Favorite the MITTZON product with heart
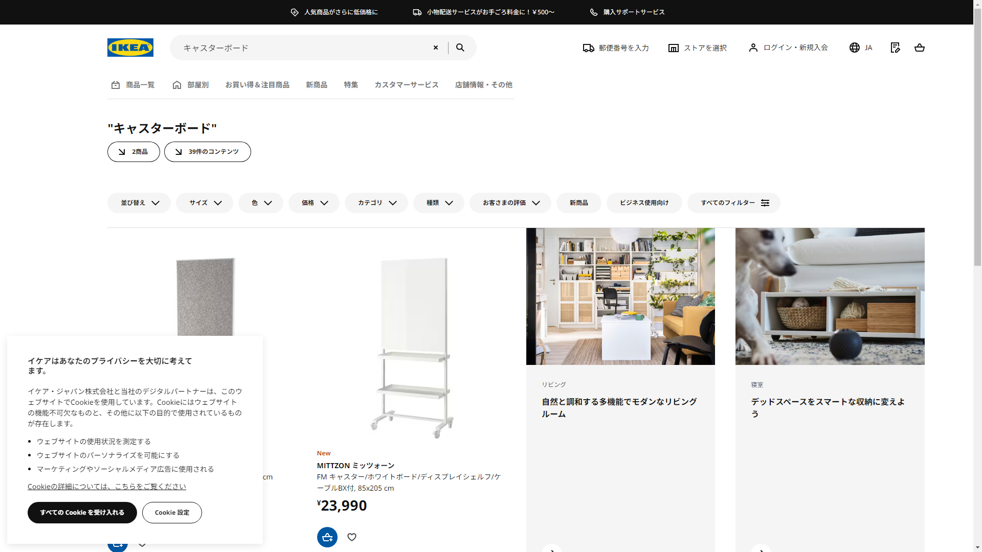This screenshot has height=552, width=982. [352, 537]
